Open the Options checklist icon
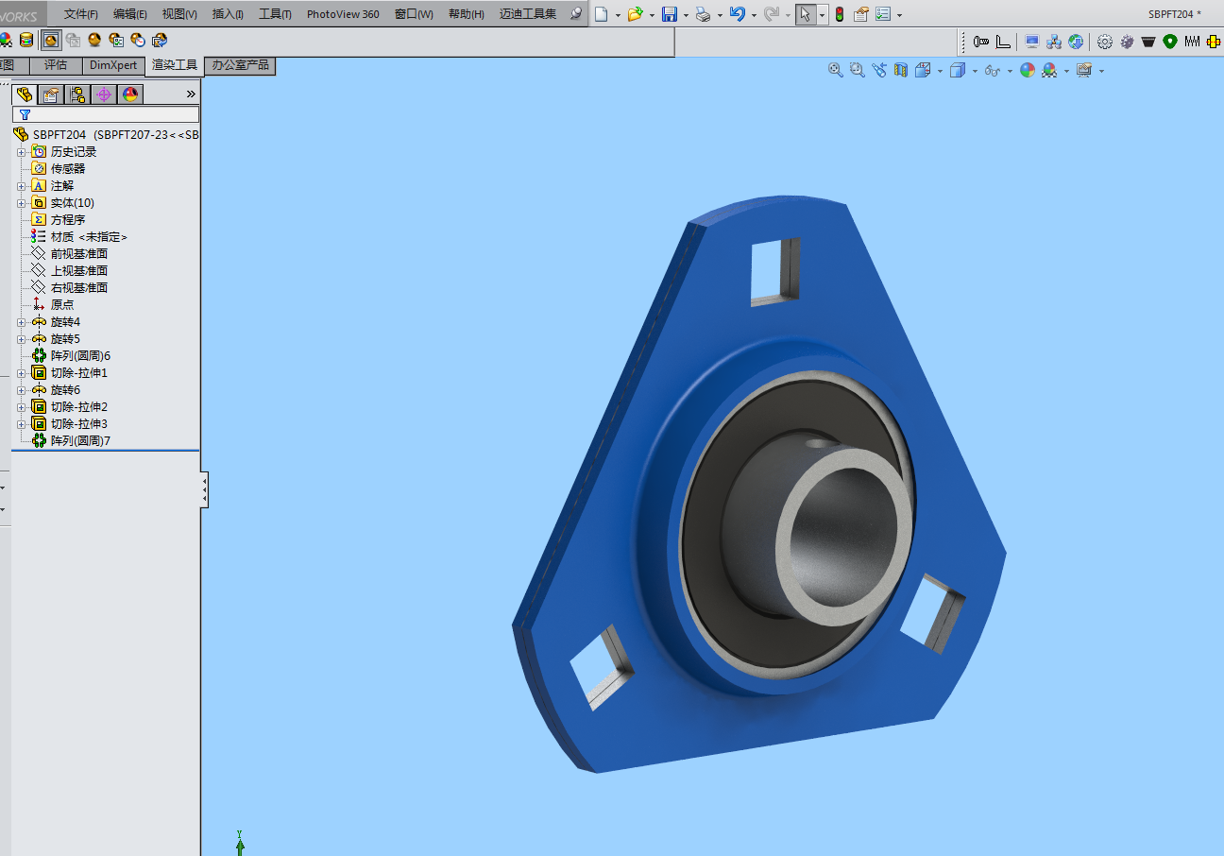 coord(883,14)
